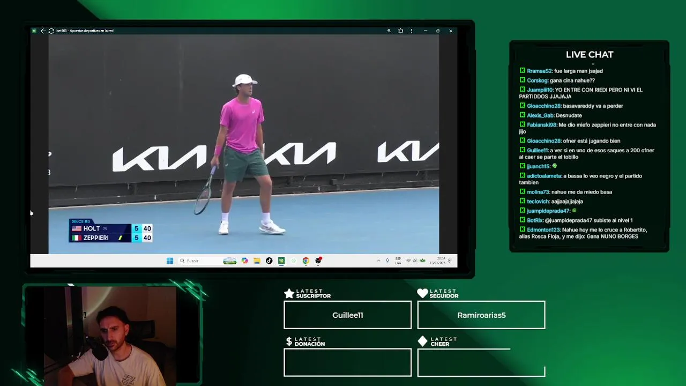Reload the bet365 page
This screenshot has height=386, width=686.
click(51, 31)
